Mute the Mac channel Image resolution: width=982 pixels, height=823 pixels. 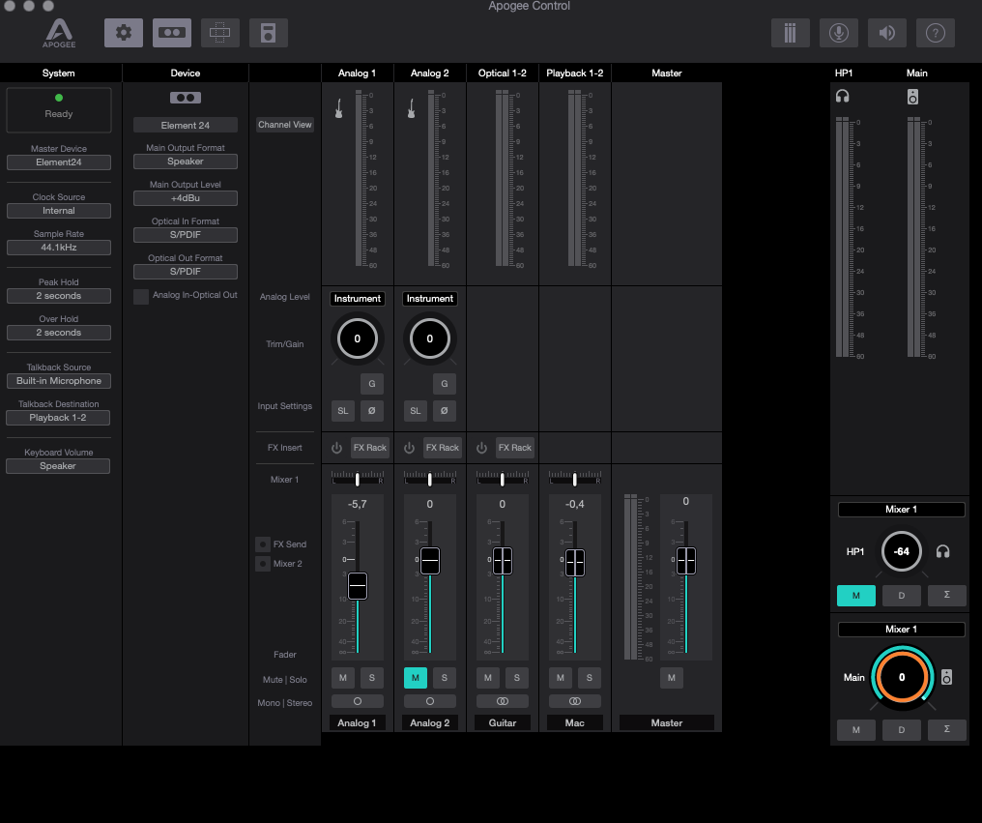tap(561, 678)
